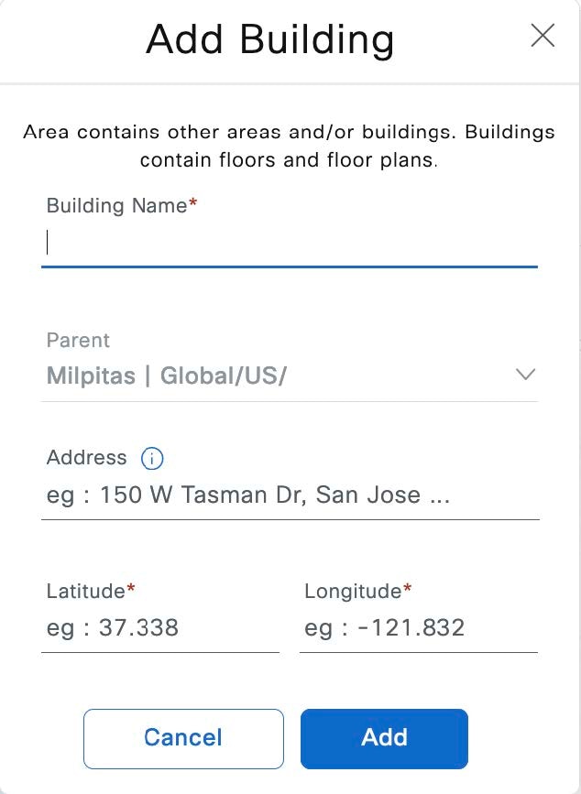Select the information tooltip beside Address label
The width and height of the screenshot is (581, 794).
[x=152, y=458]
